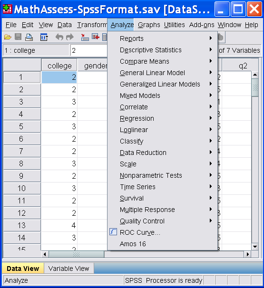
Task: Click the Save file floppy icon
Action: 18,37
